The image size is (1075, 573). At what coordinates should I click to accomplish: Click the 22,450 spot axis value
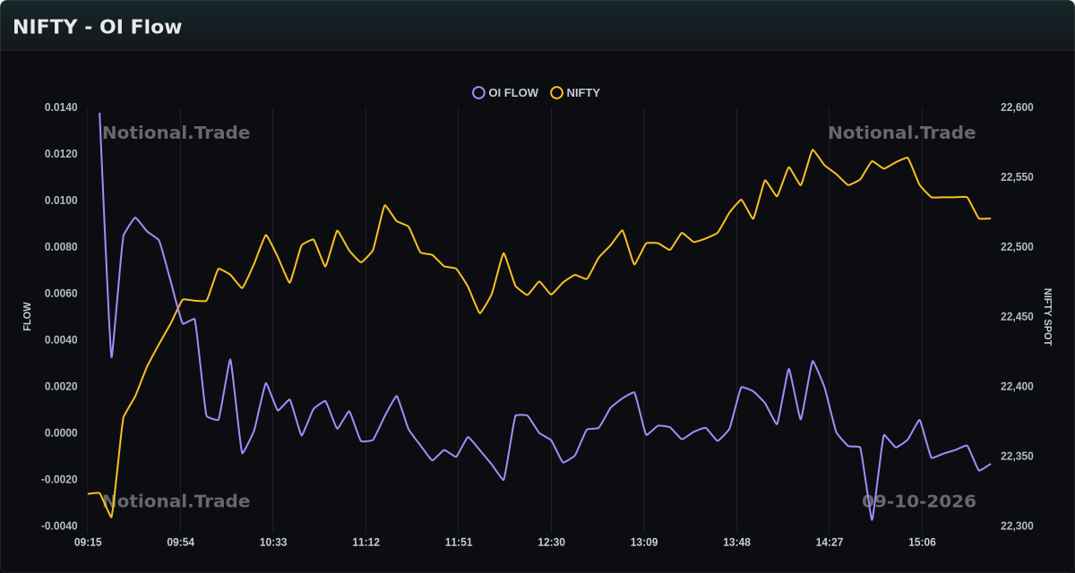[x=1017, y=317]
